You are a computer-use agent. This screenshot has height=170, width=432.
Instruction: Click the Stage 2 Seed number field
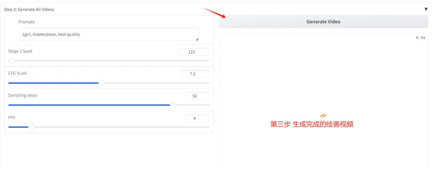194,52
